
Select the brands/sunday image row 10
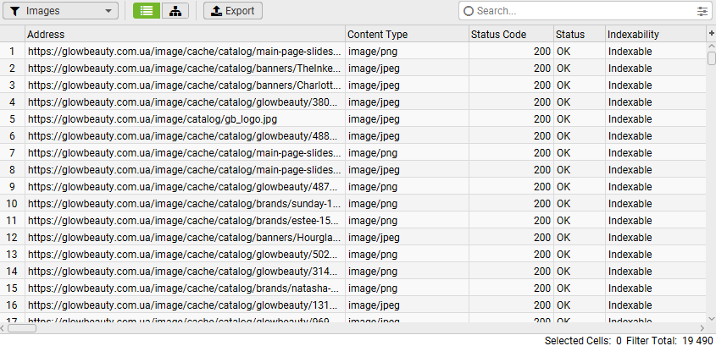(185, 204)
